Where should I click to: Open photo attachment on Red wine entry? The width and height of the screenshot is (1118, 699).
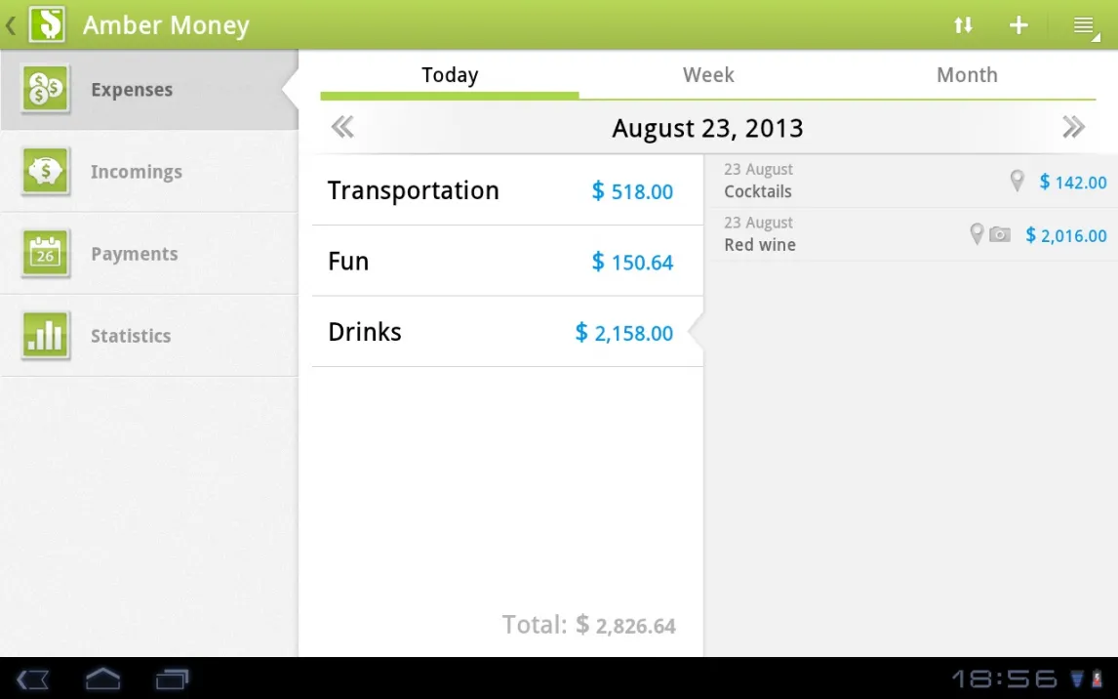tap(1000, 235)
